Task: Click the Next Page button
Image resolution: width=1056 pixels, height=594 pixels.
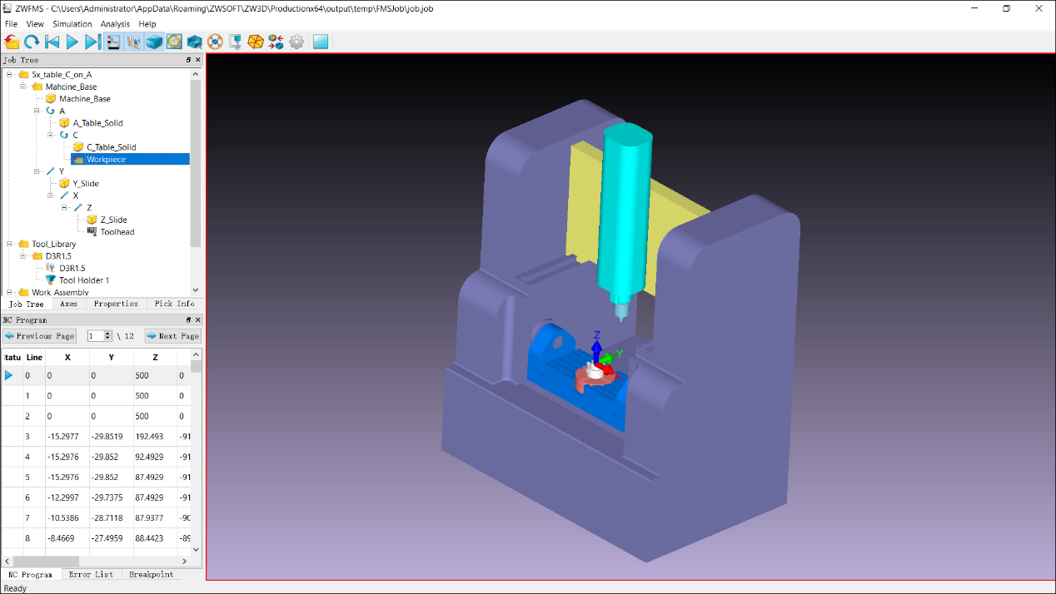Action: coord(172,335)
